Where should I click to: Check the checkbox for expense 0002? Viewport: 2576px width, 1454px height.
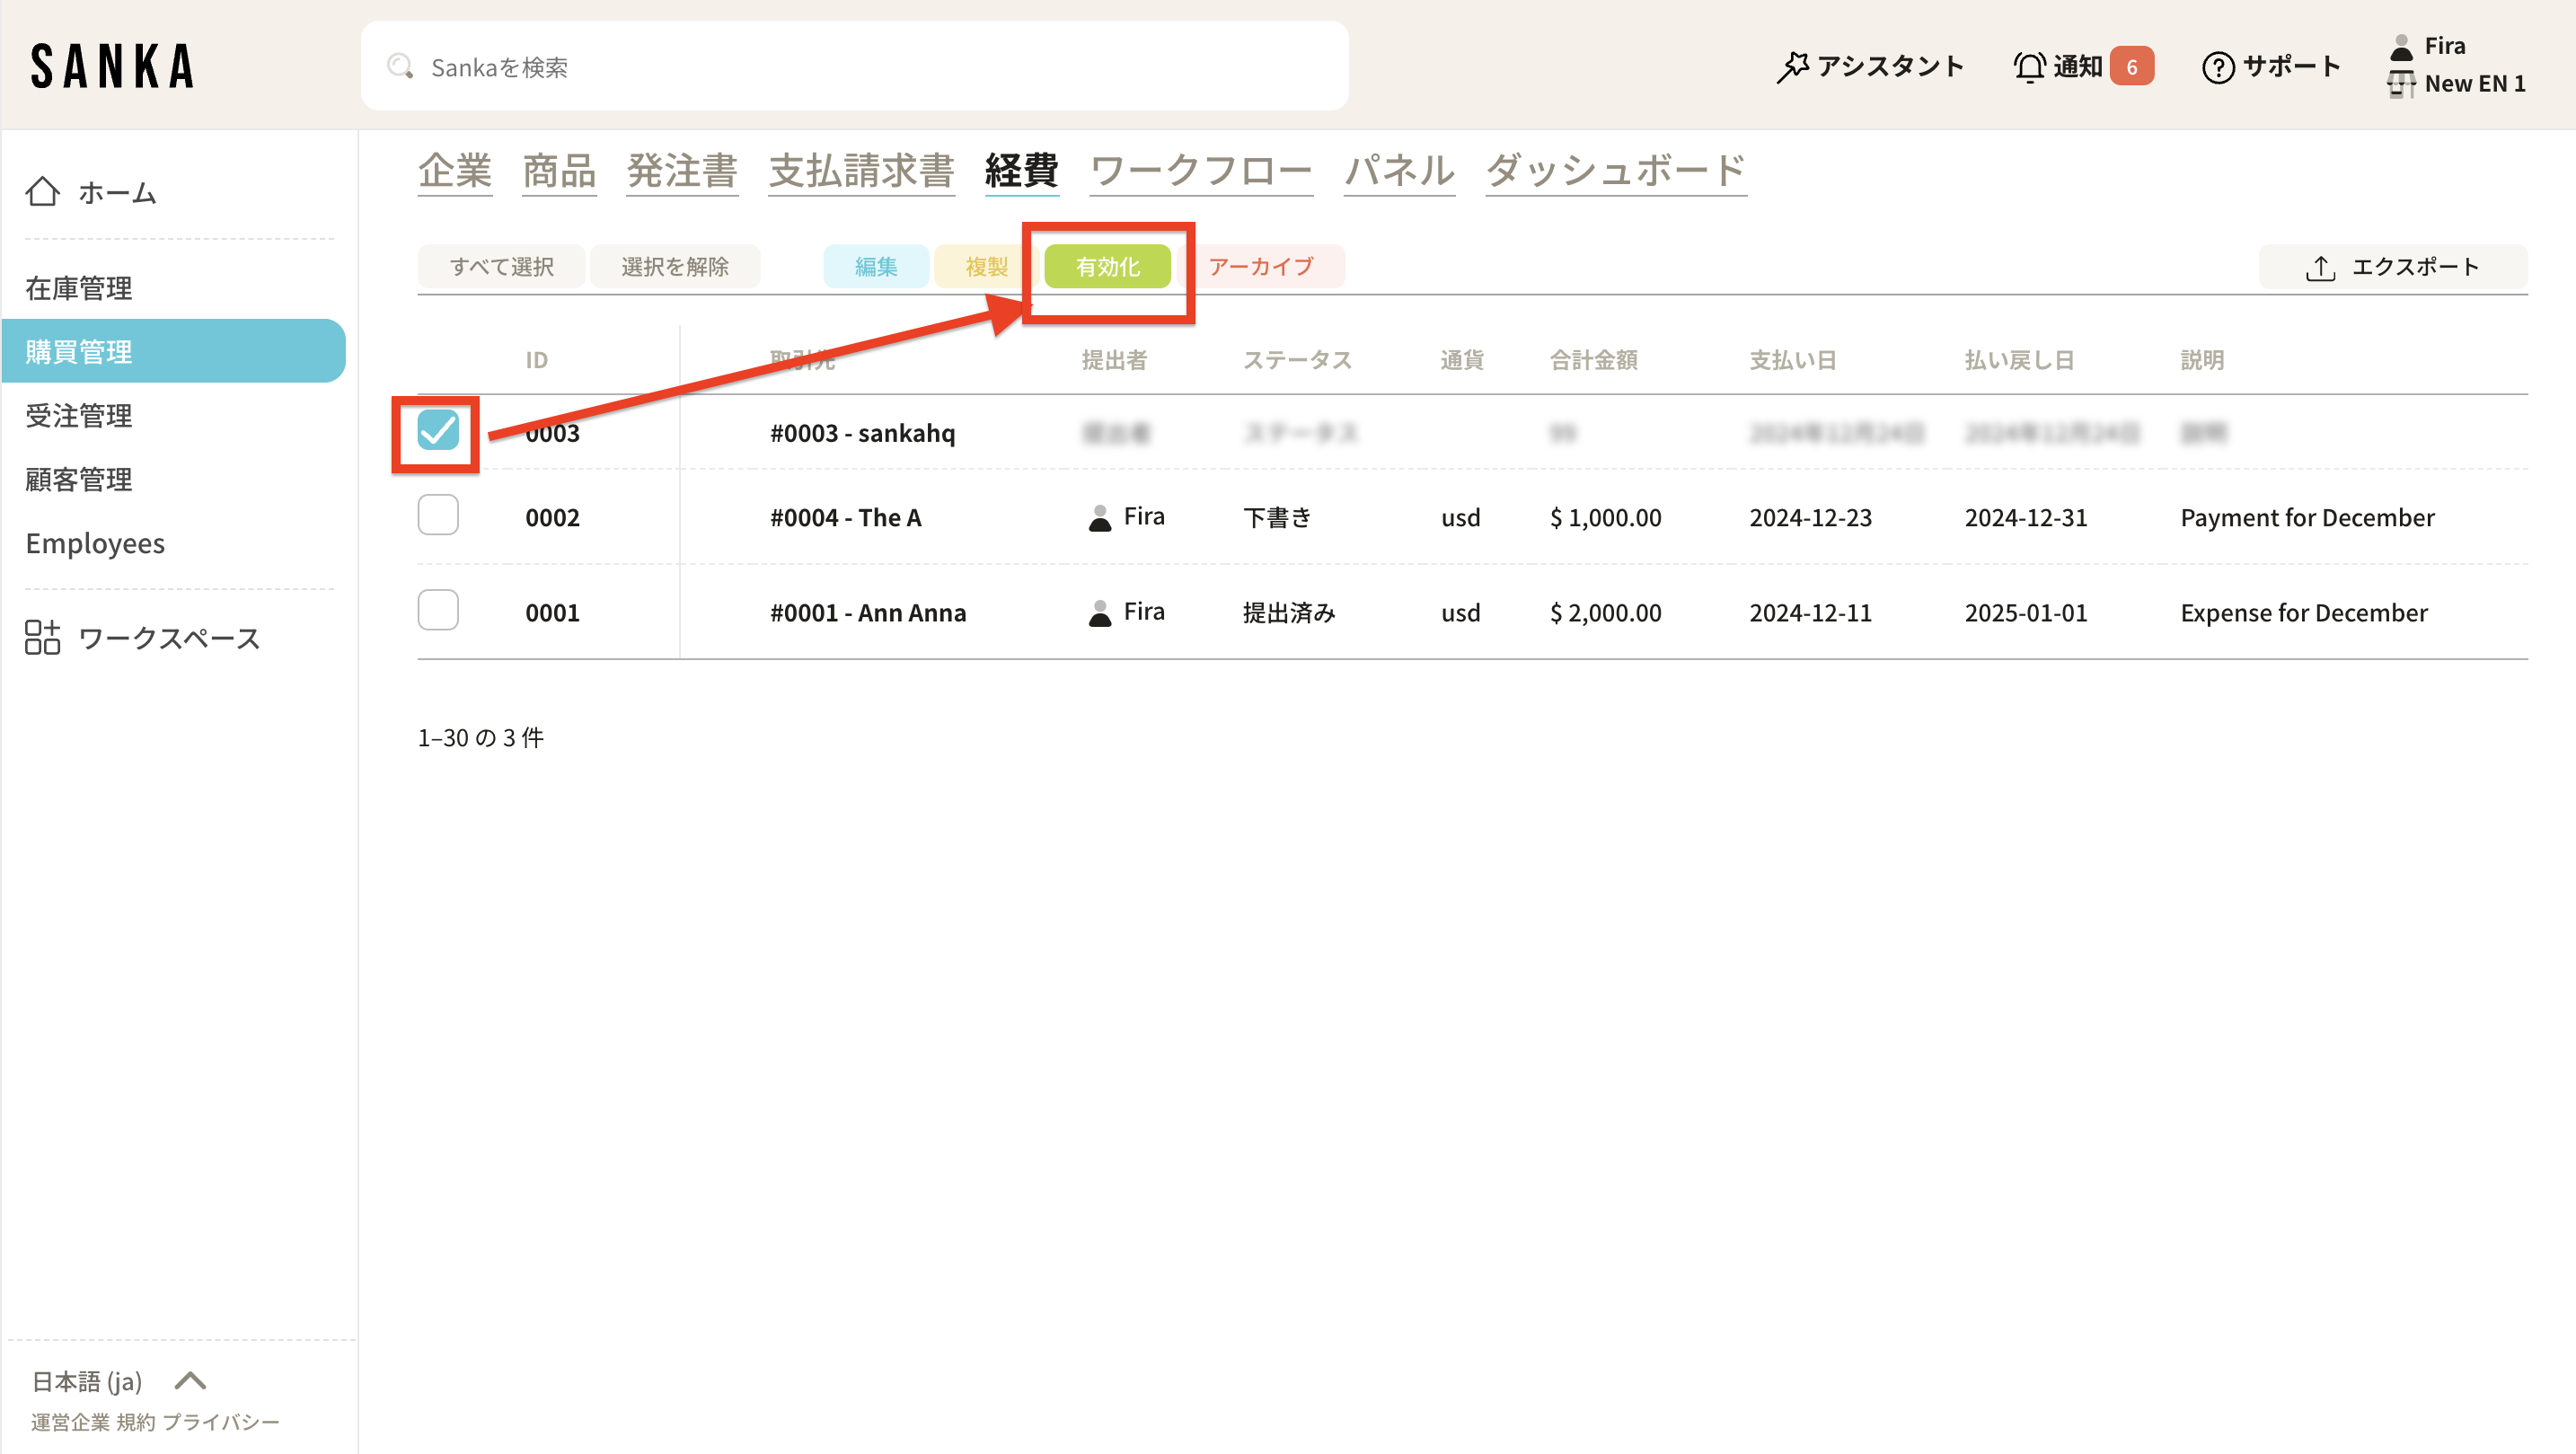click(438, 515)
